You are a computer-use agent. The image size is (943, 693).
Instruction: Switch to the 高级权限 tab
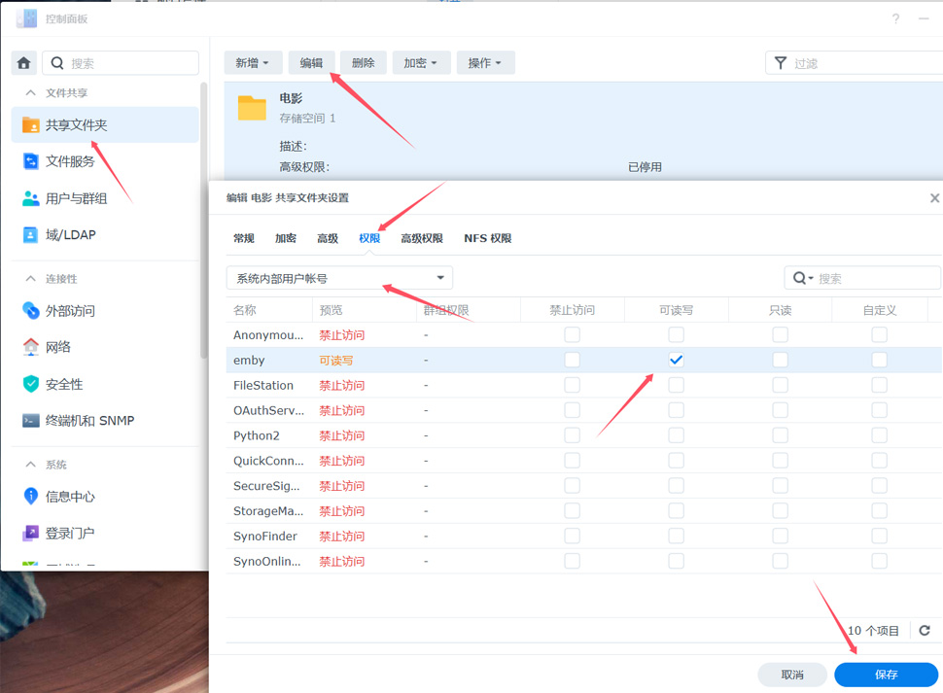pos(422,238)
